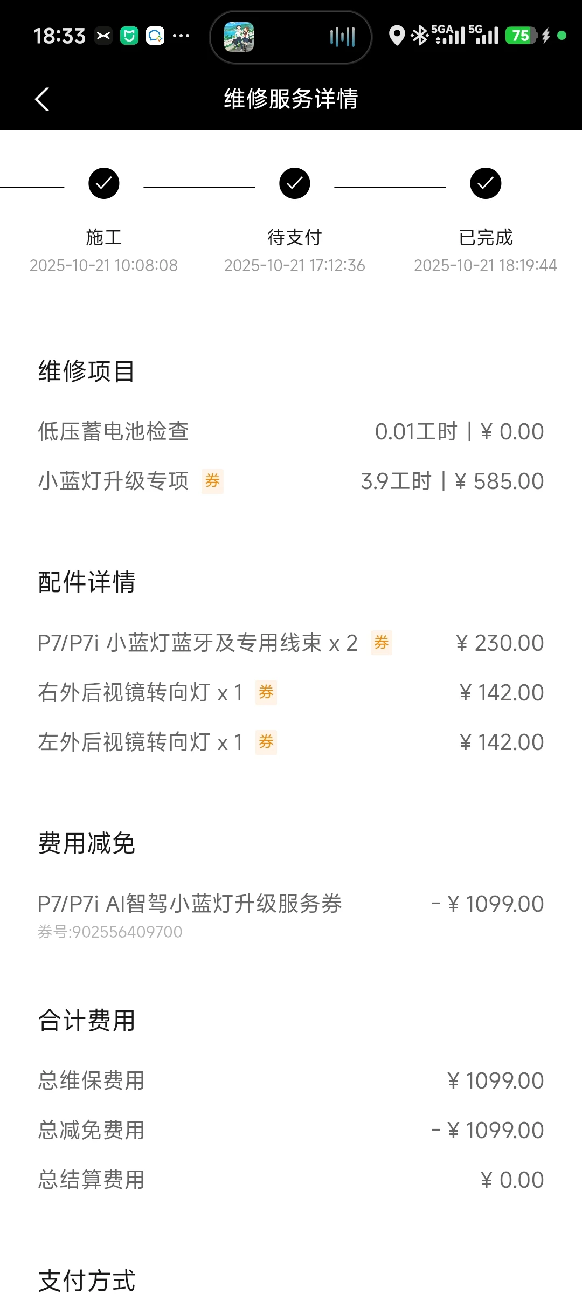
Task: Tap the music thumbnail in status pill
Action: pos(239,37)
